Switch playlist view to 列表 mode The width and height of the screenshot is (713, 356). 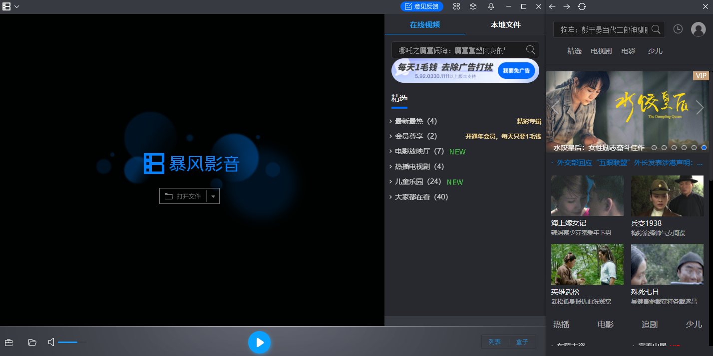(x=495, y=342)
